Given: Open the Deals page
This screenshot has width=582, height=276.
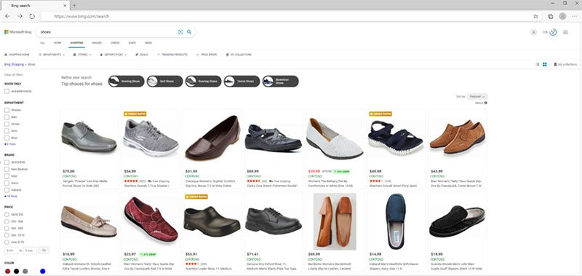Looking at the screenshot, I should 142,55.
